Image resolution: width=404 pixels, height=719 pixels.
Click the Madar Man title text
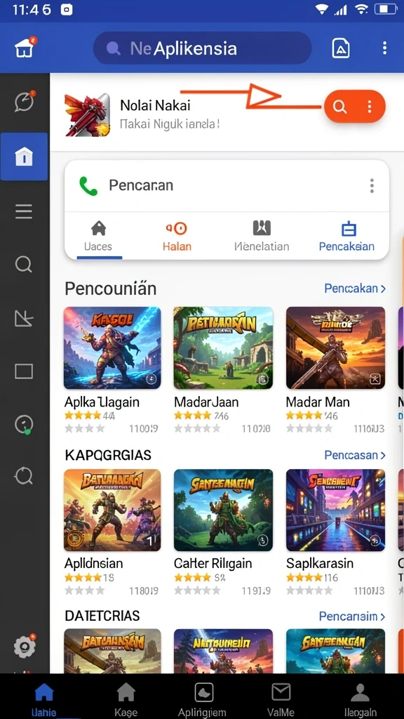[318, 402]
